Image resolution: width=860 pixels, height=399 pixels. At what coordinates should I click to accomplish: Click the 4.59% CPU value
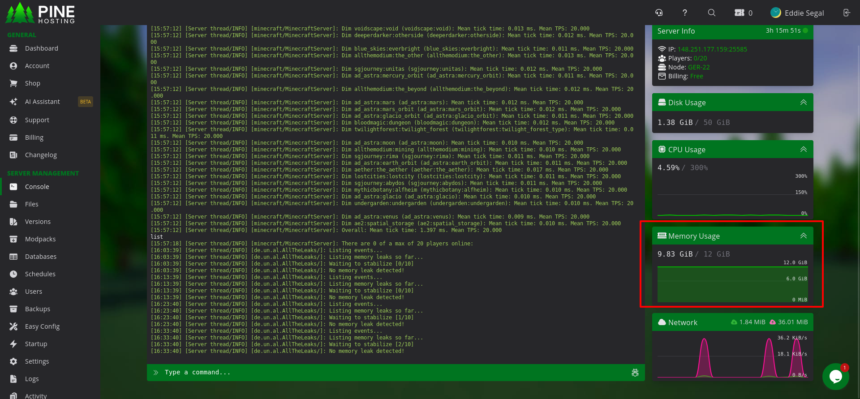(668, 167)
